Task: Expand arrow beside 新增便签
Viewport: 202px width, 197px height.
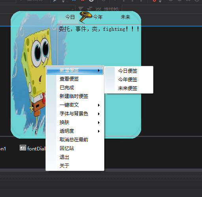Action: pos(99,71)
